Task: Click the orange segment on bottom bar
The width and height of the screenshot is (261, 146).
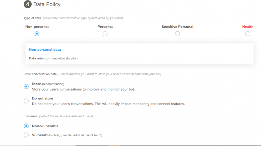Action: [x=115, y=145]
